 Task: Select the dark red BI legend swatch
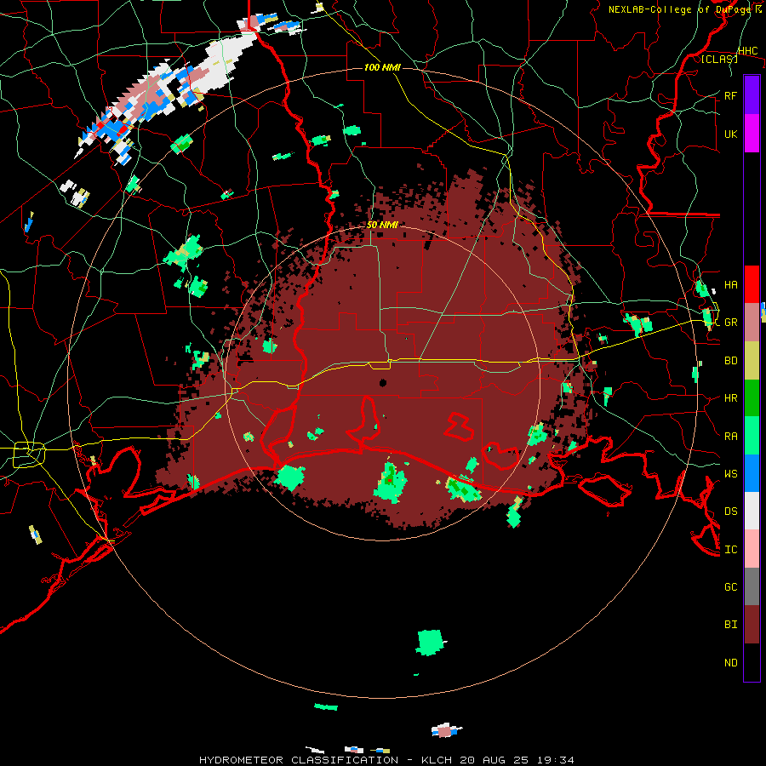pos(752,625)
